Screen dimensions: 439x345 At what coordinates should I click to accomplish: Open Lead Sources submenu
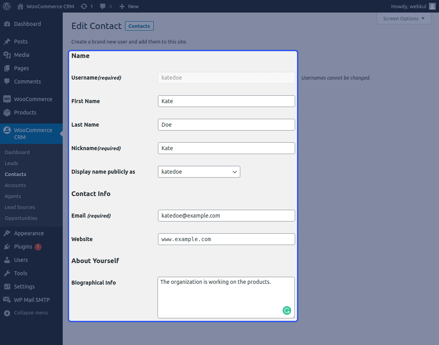20,207
